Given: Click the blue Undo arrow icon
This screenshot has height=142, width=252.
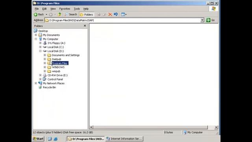Looking at the screenshot, I should click(115, 15).
